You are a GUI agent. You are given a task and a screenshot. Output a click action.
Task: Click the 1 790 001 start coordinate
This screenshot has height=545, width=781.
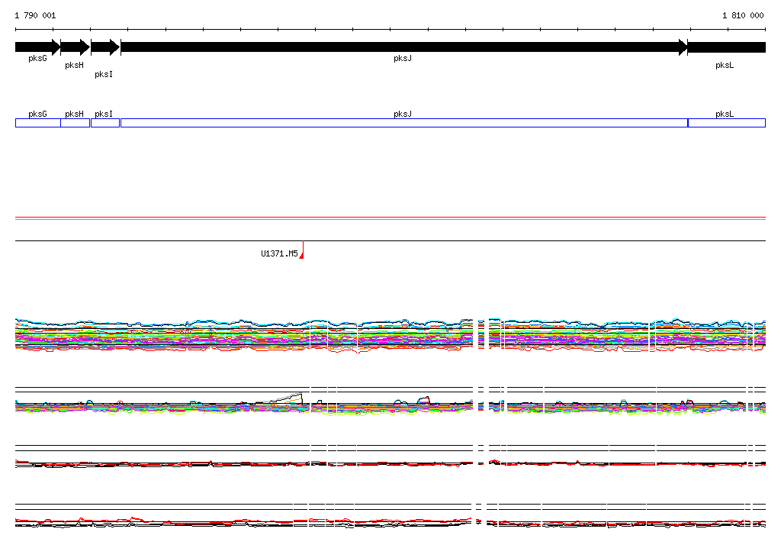35,15
